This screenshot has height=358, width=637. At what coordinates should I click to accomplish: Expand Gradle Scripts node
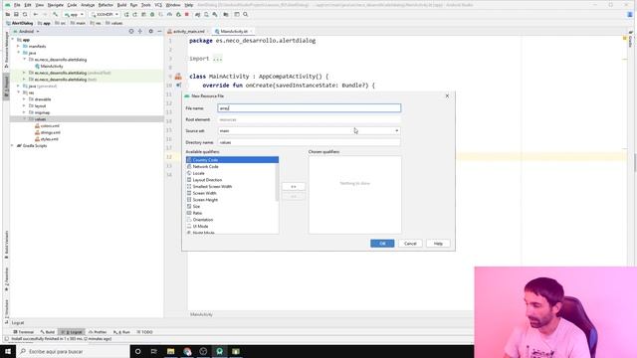click(x=12, y=146)
